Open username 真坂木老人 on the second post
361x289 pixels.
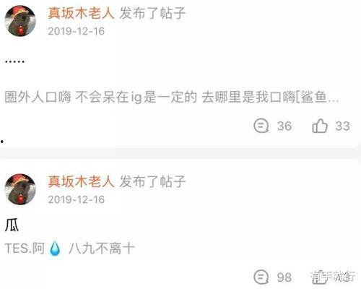tap(81, 181)
